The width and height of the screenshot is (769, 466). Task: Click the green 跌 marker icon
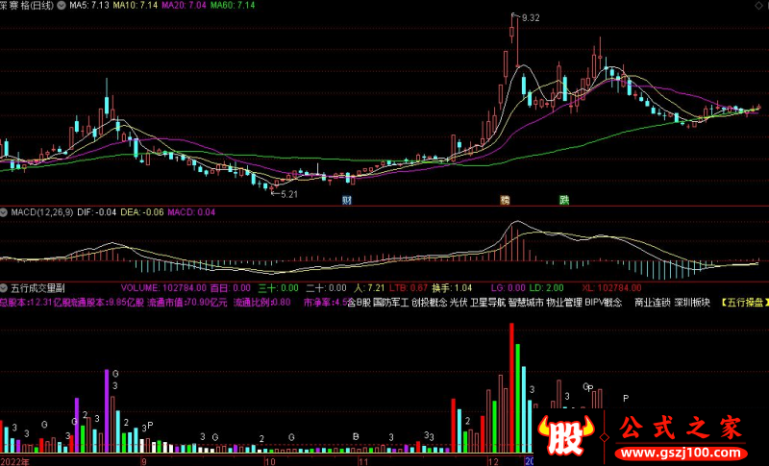click(564, 200)
